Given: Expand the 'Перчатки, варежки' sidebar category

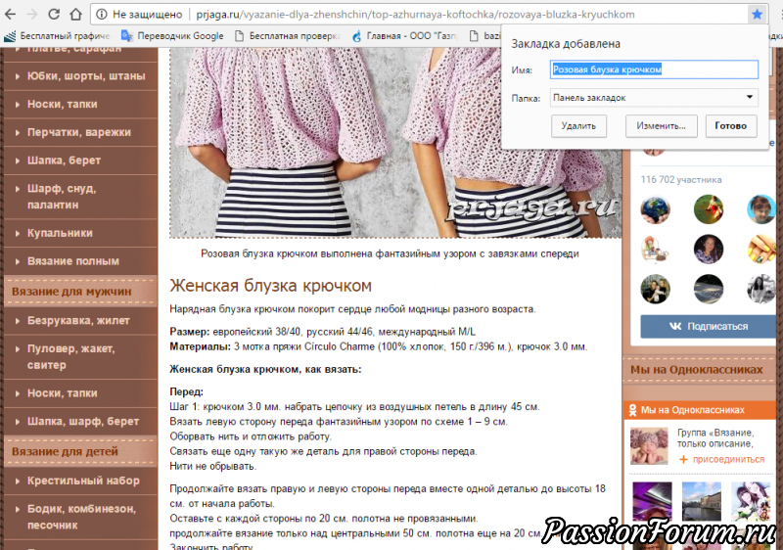Looking at the screenshot, I should 79,132.
